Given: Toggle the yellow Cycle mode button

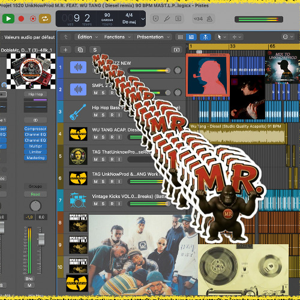Looking at the screenshot, I should (45, 19).
